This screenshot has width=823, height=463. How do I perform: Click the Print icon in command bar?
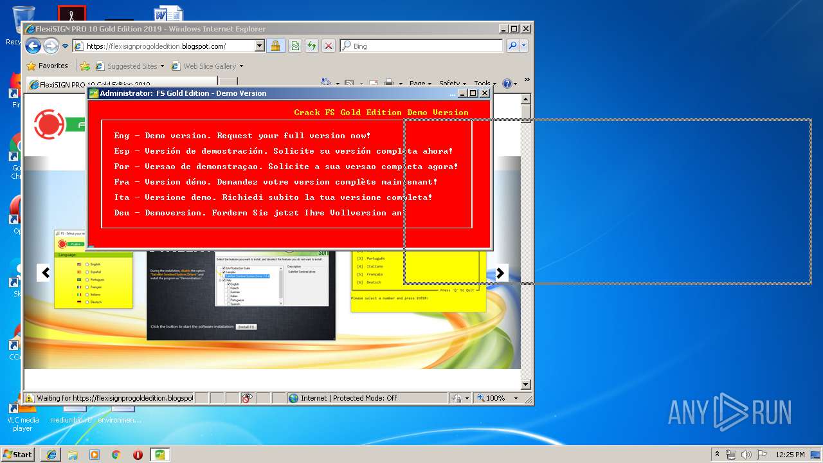(389, 83)
